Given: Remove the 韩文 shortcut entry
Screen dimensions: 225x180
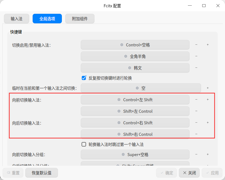Looking at the screenshot, I should 196,68.
